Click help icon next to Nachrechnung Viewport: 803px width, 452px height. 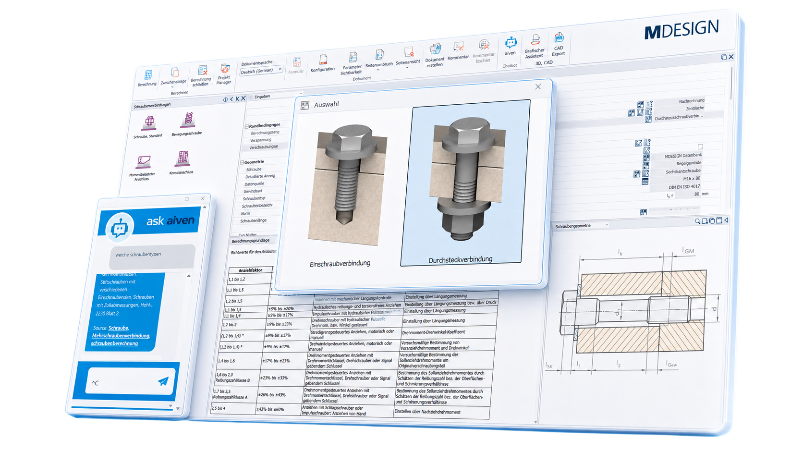pyautogui.click(x=649, y=103)
